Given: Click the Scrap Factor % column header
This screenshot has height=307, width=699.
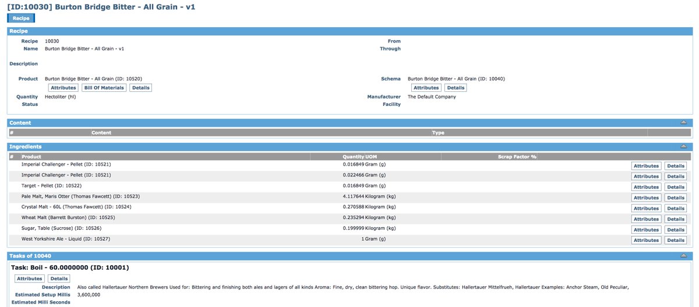Looking at the screenshot, I should click(517, 157).
